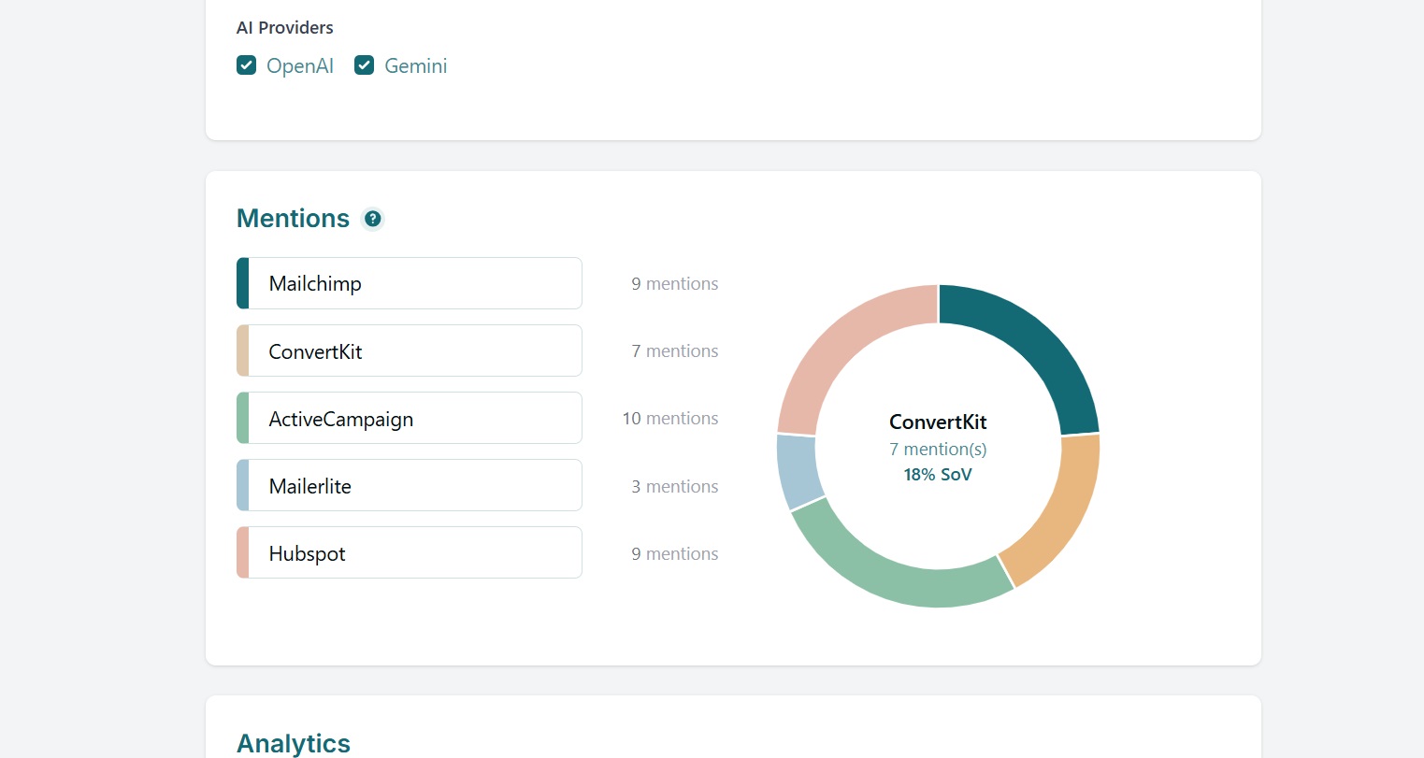Select the ConvertKit brand row

click(410, 350)
